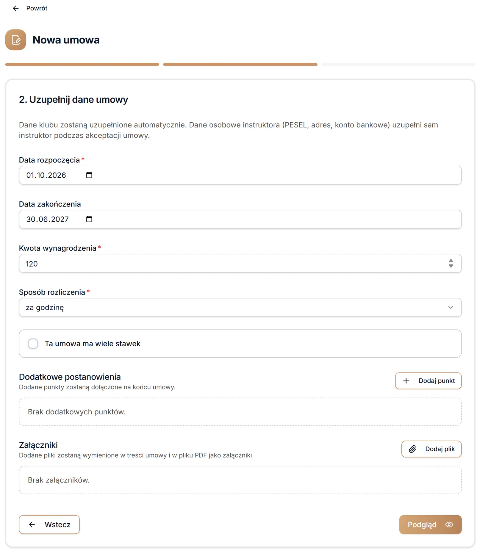The width and height of the screenshot is (488, 556).
Task: Increase Kwota wynagrodzenia with up stepper arrow
Action: coord(451,261)
